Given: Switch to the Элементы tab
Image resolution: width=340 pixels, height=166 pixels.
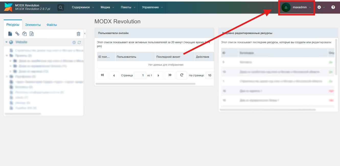Looking at the screenshot, I should click(x=33, y=25).
